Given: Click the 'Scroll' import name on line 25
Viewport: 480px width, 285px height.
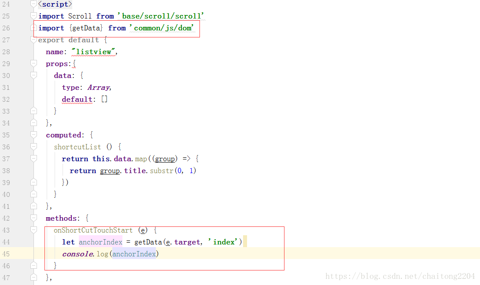Looking at the screenshot, I should (80, 16).
